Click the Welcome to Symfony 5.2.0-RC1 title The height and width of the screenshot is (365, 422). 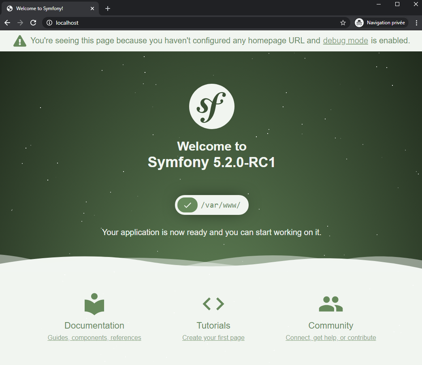click(x=211, y=155)
